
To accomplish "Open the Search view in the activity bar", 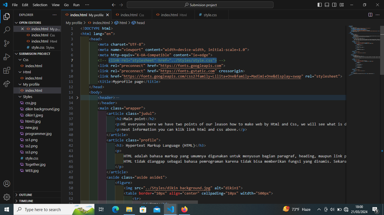I will (x=7, y=30).
